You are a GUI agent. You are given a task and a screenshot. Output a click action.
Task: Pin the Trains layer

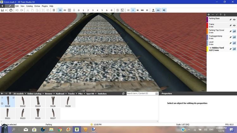[x=230, y=26]
